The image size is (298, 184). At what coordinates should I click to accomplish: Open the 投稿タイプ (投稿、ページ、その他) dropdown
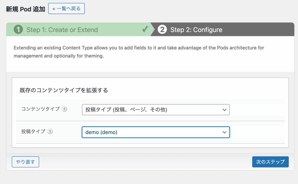tap(155, 110)
